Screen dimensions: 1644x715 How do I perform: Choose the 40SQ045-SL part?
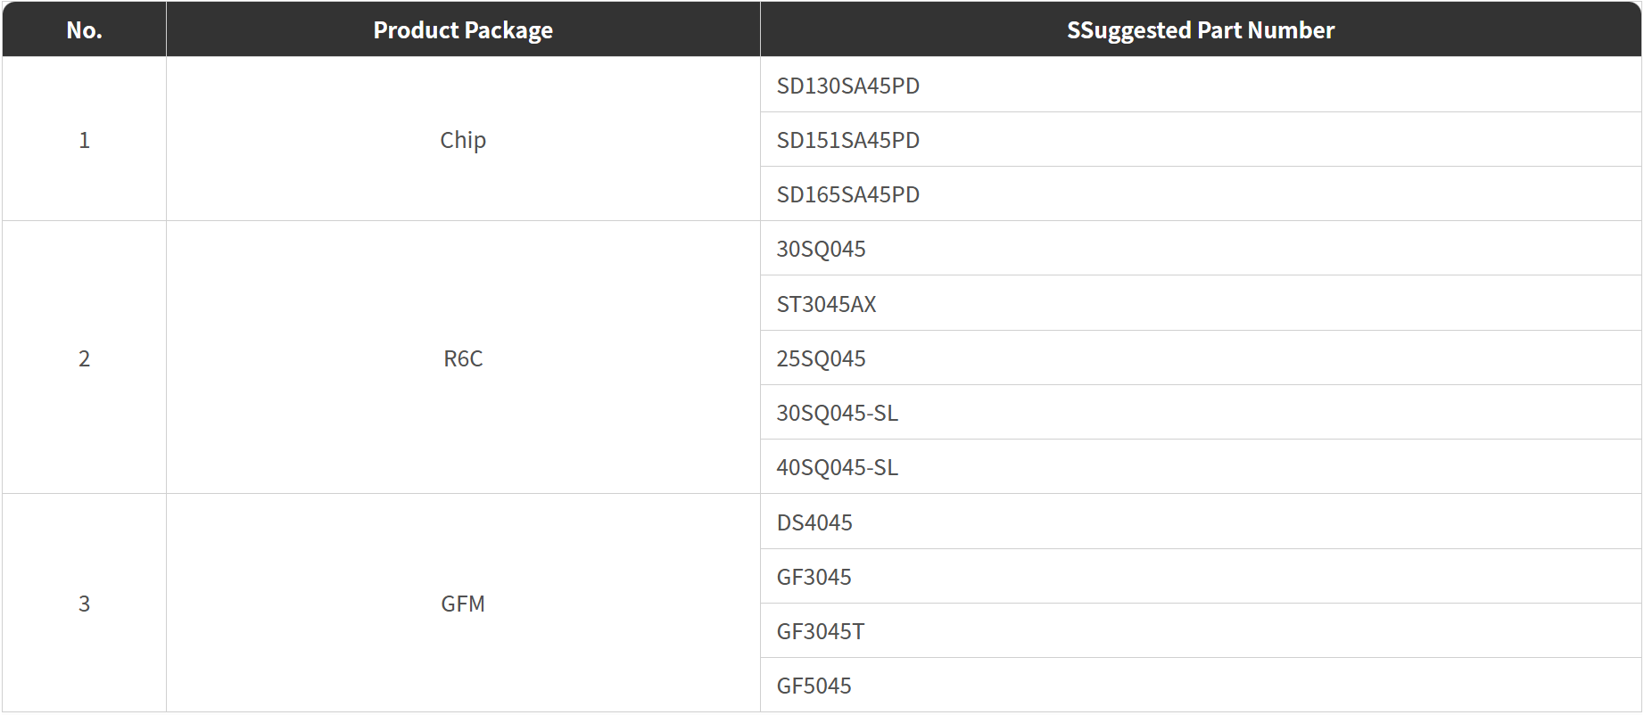837,467
